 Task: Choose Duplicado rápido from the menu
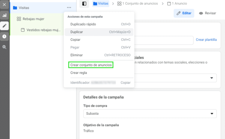[99, 24]
